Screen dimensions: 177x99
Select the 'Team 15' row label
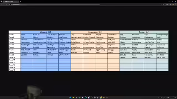click(15, 70)
